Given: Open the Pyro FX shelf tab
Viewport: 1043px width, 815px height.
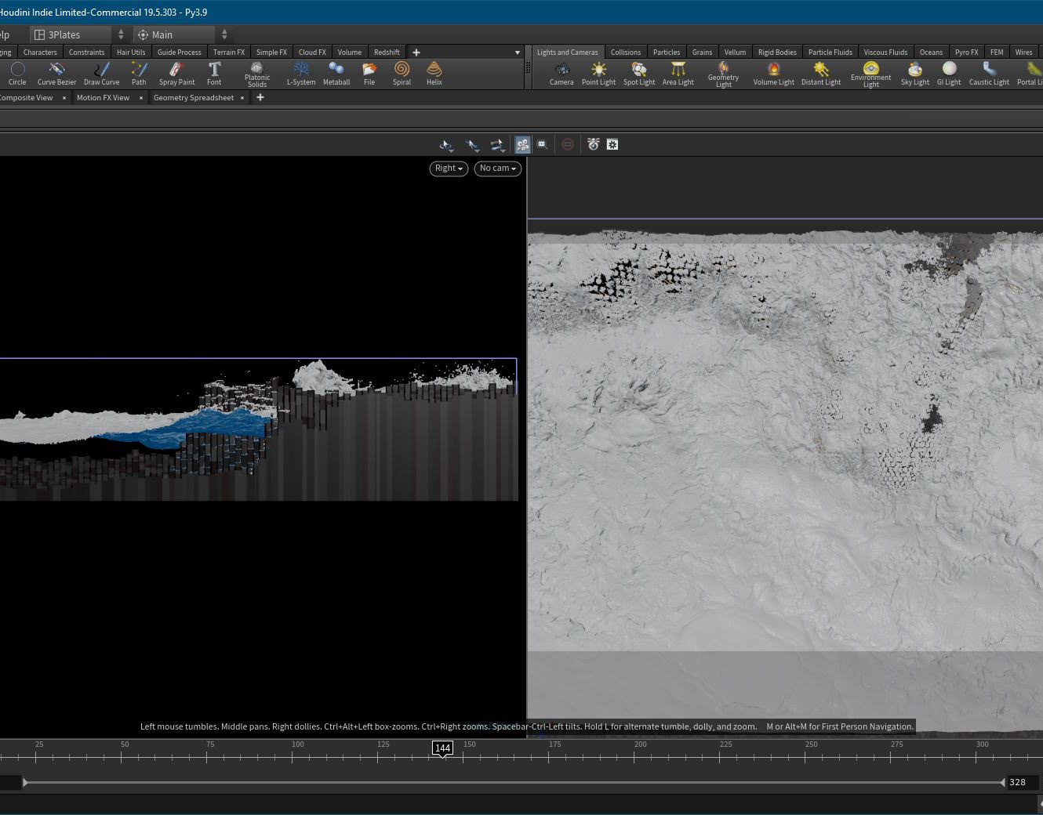Looking at the screenshot, I should click(966, 53).
